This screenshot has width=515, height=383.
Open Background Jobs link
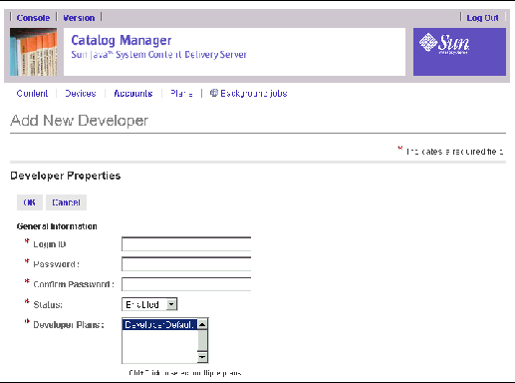tap(254, 94)
